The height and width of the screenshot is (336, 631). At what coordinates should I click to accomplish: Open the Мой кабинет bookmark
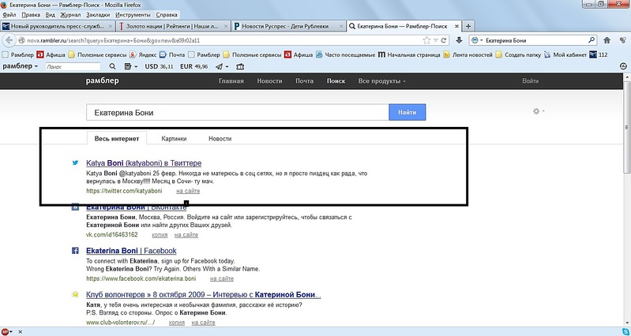pos(565,54)
